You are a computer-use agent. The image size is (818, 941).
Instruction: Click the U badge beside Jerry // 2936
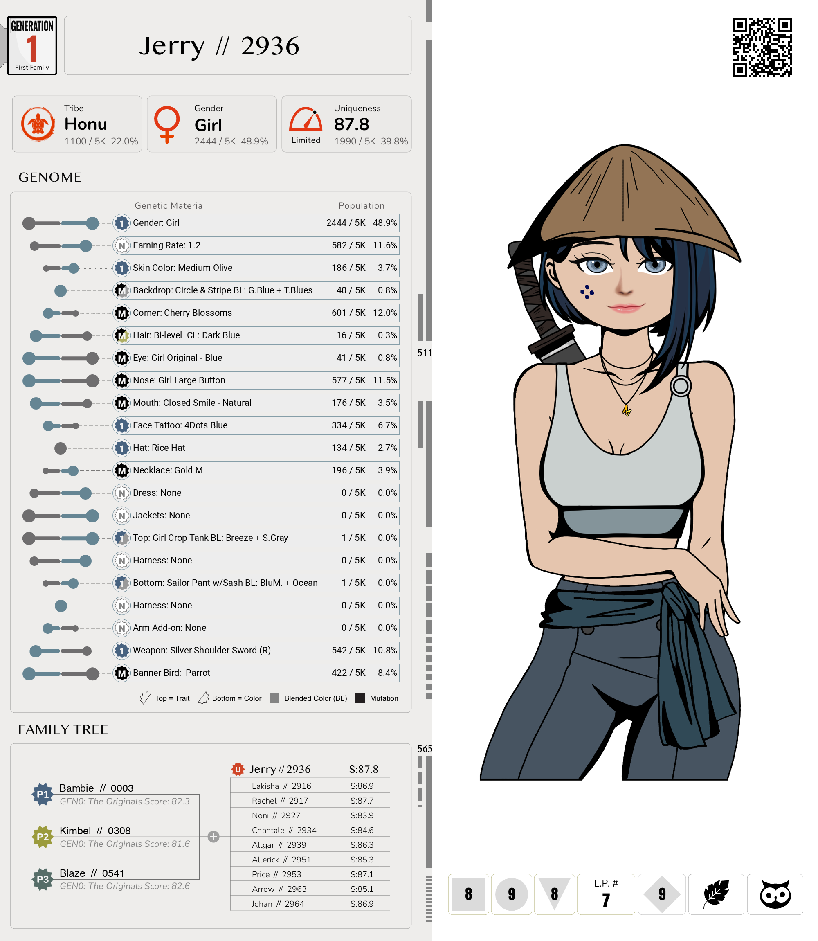[238, 769]
